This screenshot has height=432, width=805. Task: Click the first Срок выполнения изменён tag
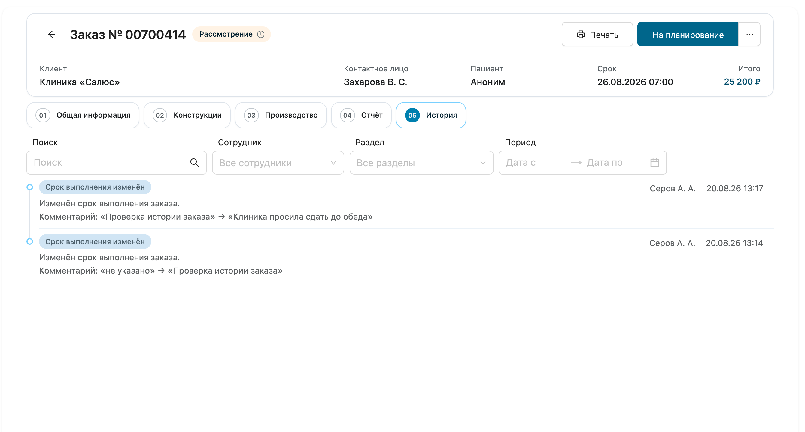click(x=95, y=187)
